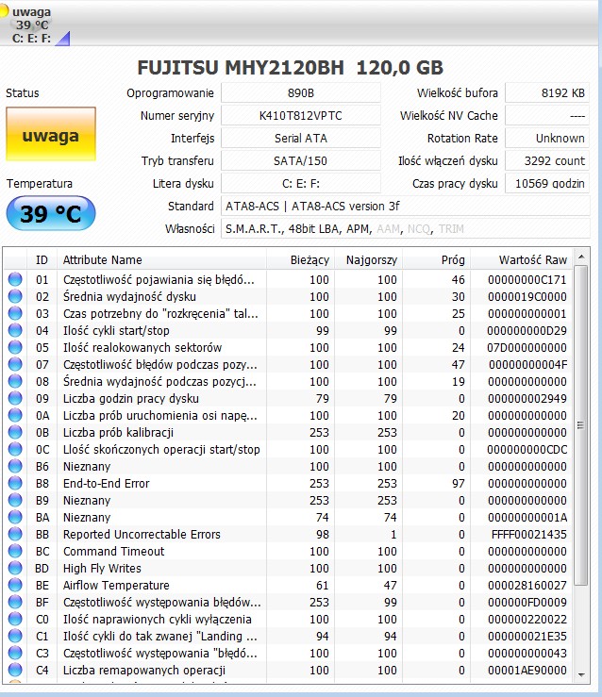This screenshot has height=697, width=602.
Task: Click status icon of "Liczba godzin pracy dysku"
Action: (15, 398)
